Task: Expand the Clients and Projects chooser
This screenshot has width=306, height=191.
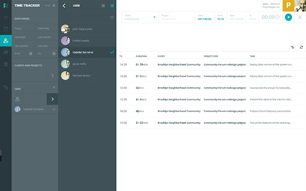Action: point(53,75)
